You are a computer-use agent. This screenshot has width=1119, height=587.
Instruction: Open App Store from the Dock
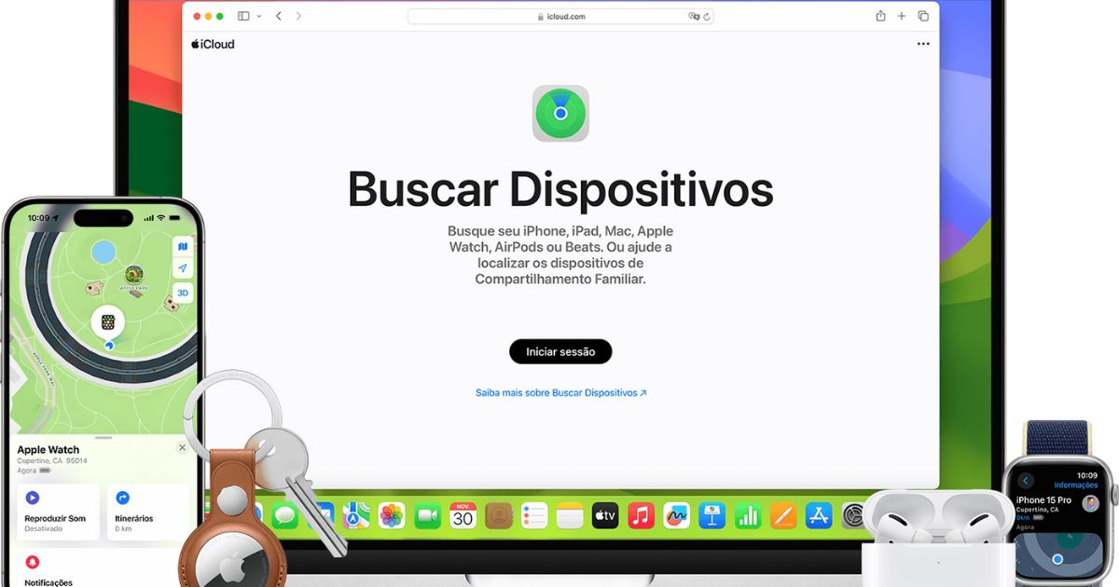pos(819,515)
